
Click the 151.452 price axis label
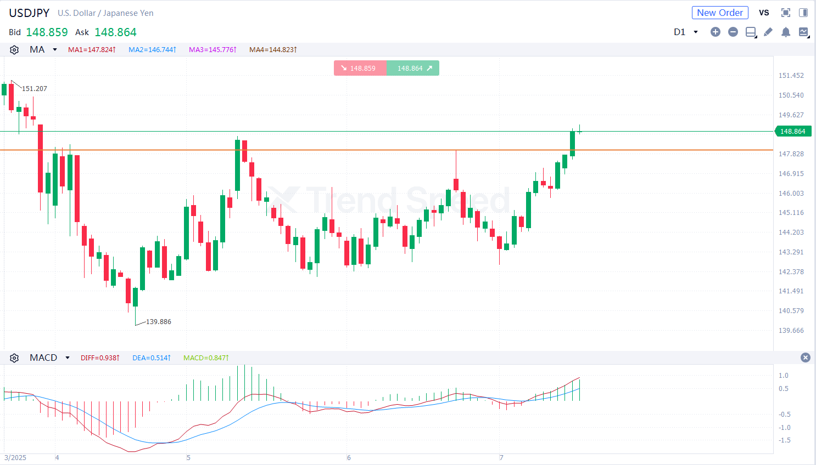pyautogui.click(x=791, y=76)
